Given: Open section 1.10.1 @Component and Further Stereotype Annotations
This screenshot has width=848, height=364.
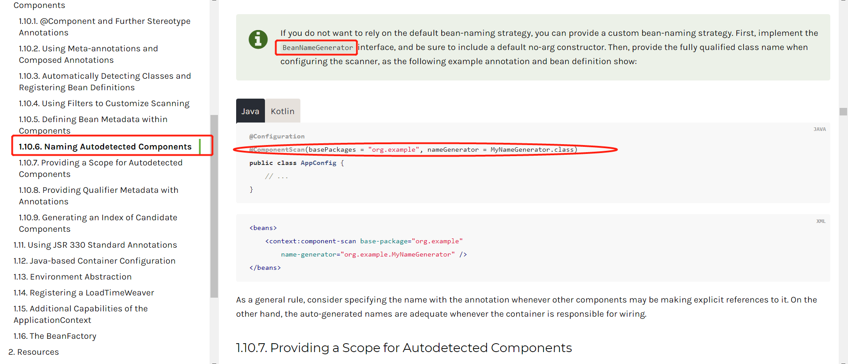Looking at the screenshot, I should click(x=105, y=27).
